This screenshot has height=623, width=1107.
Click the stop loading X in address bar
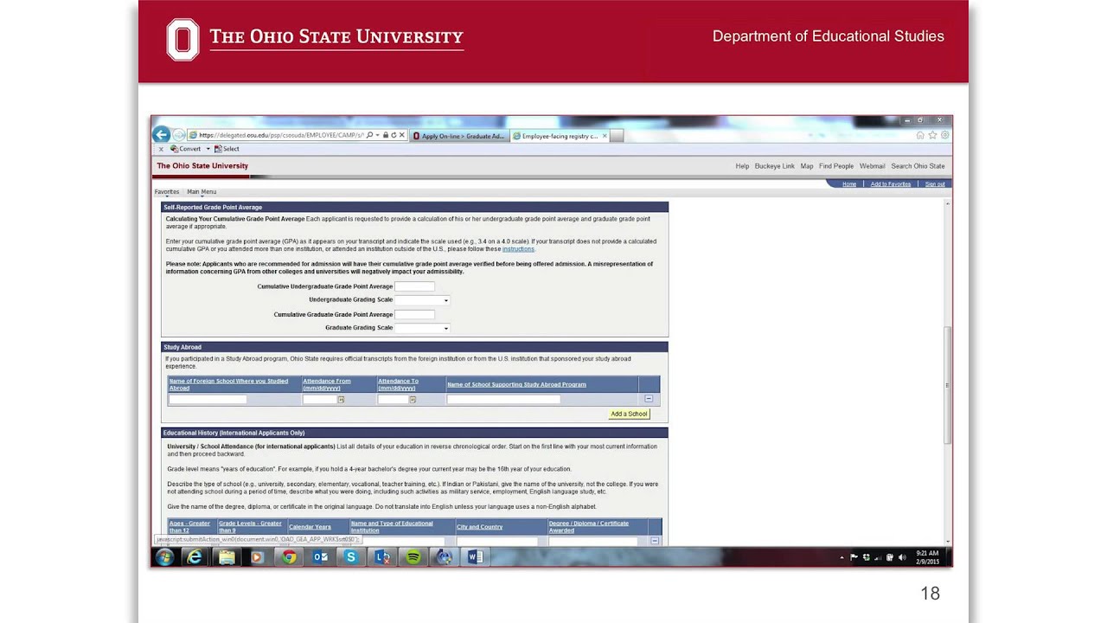(x=401, y=136)
